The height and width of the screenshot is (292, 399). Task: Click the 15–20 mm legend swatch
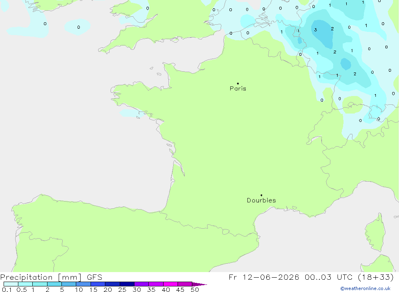click(x=98, y=284)
